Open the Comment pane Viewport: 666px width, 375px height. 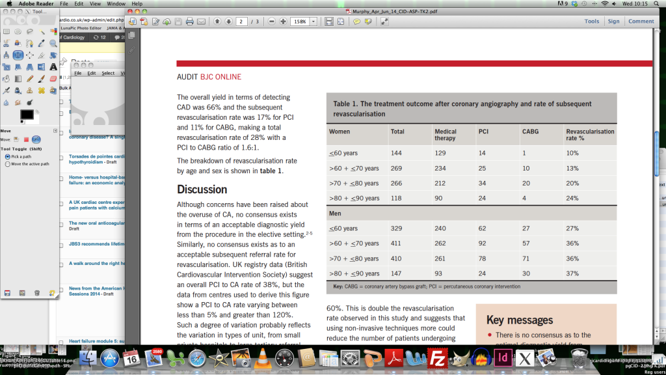click(641, 21)
